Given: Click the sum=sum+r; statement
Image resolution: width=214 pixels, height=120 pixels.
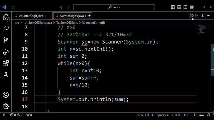Looking at the screenshot, I should (84, 78).
